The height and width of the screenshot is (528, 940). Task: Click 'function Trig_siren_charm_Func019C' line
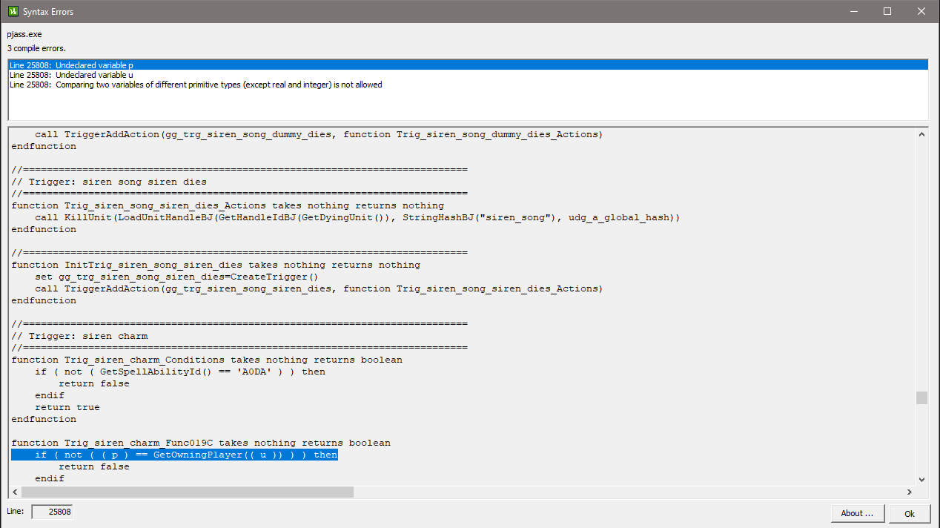point(201,443)
